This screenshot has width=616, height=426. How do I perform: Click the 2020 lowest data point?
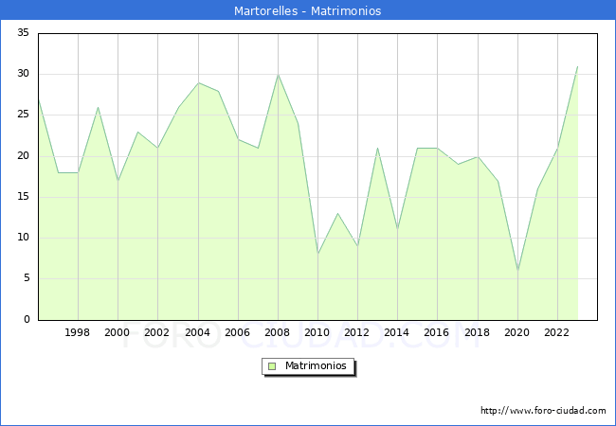(517, 271)
